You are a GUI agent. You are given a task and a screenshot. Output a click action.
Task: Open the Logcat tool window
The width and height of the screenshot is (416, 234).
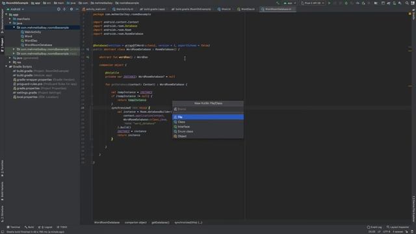[x=45, y=227]
